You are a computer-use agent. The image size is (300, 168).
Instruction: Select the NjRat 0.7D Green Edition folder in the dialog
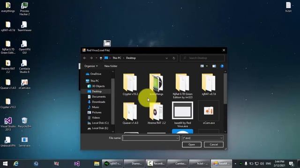click(x=182, y=86)
